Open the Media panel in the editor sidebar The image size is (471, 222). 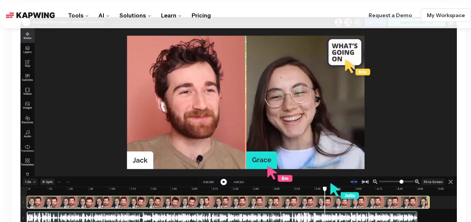[x=28, y=36]
